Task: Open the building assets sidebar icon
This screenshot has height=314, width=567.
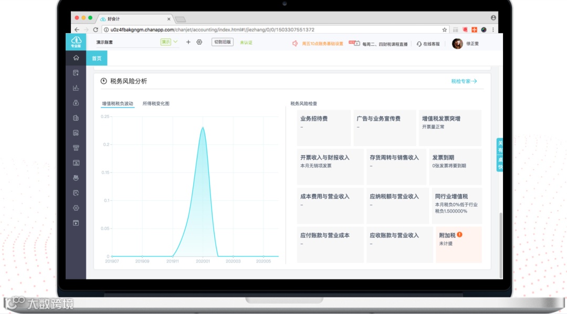Action: tap(76, 118)
